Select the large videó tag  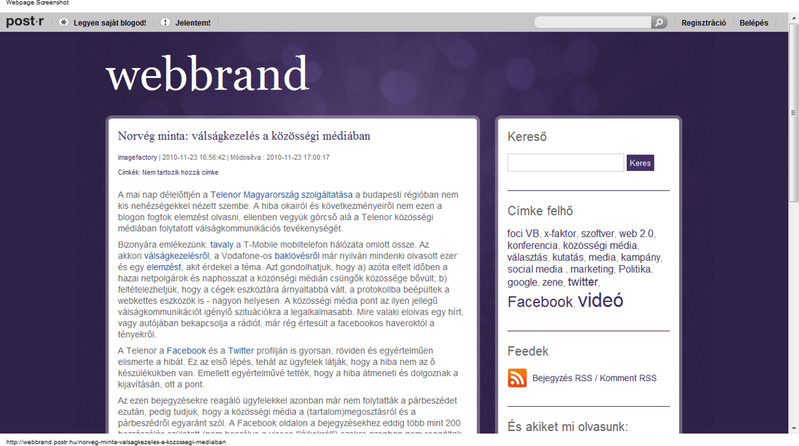(x=601, y=300)
